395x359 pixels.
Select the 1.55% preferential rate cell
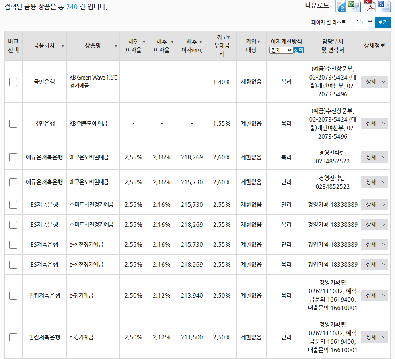222,124
